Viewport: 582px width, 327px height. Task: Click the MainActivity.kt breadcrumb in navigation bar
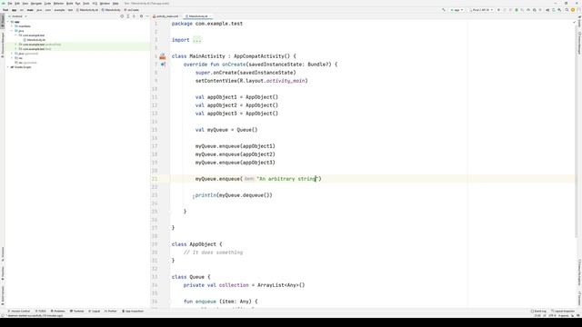pyautogui.click(x=87, y=10)
